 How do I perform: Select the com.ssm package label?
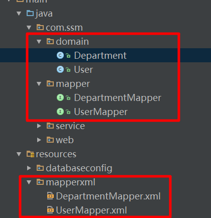click(64, 28)
